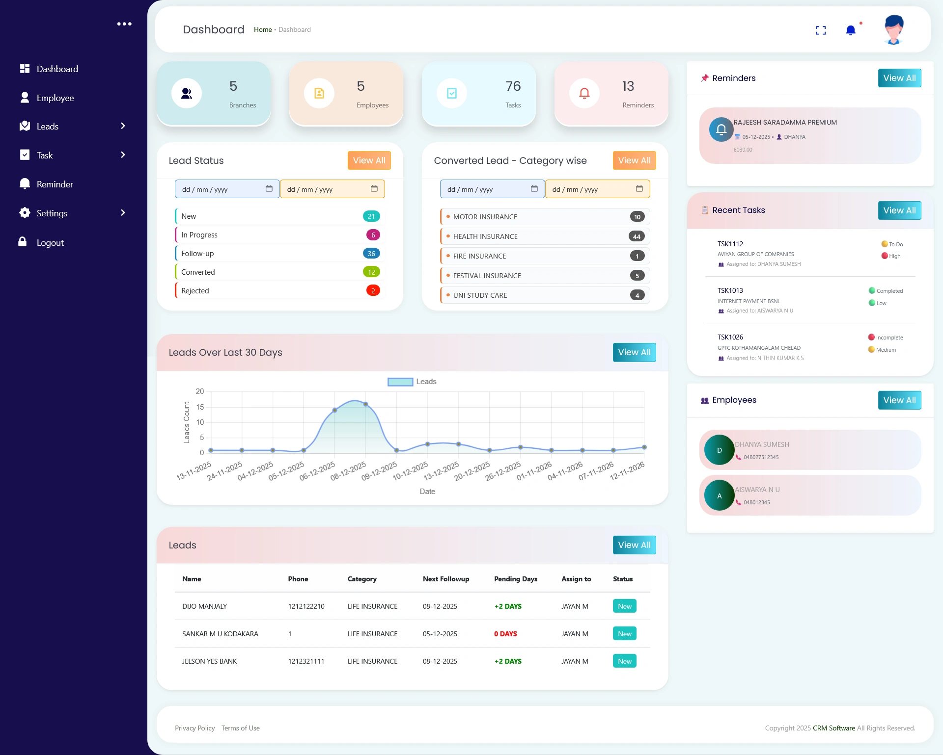Click the fullscreen toggle icon in header
The height and width of the screenshot is (755, 943).
tap(821, 30)
